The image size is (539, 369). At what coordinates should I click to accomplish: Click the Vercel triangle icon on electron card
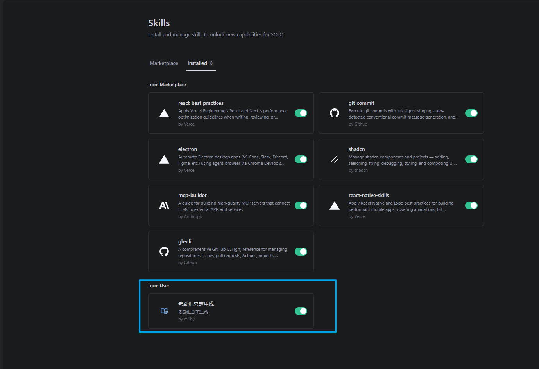(x=164, y=159)
